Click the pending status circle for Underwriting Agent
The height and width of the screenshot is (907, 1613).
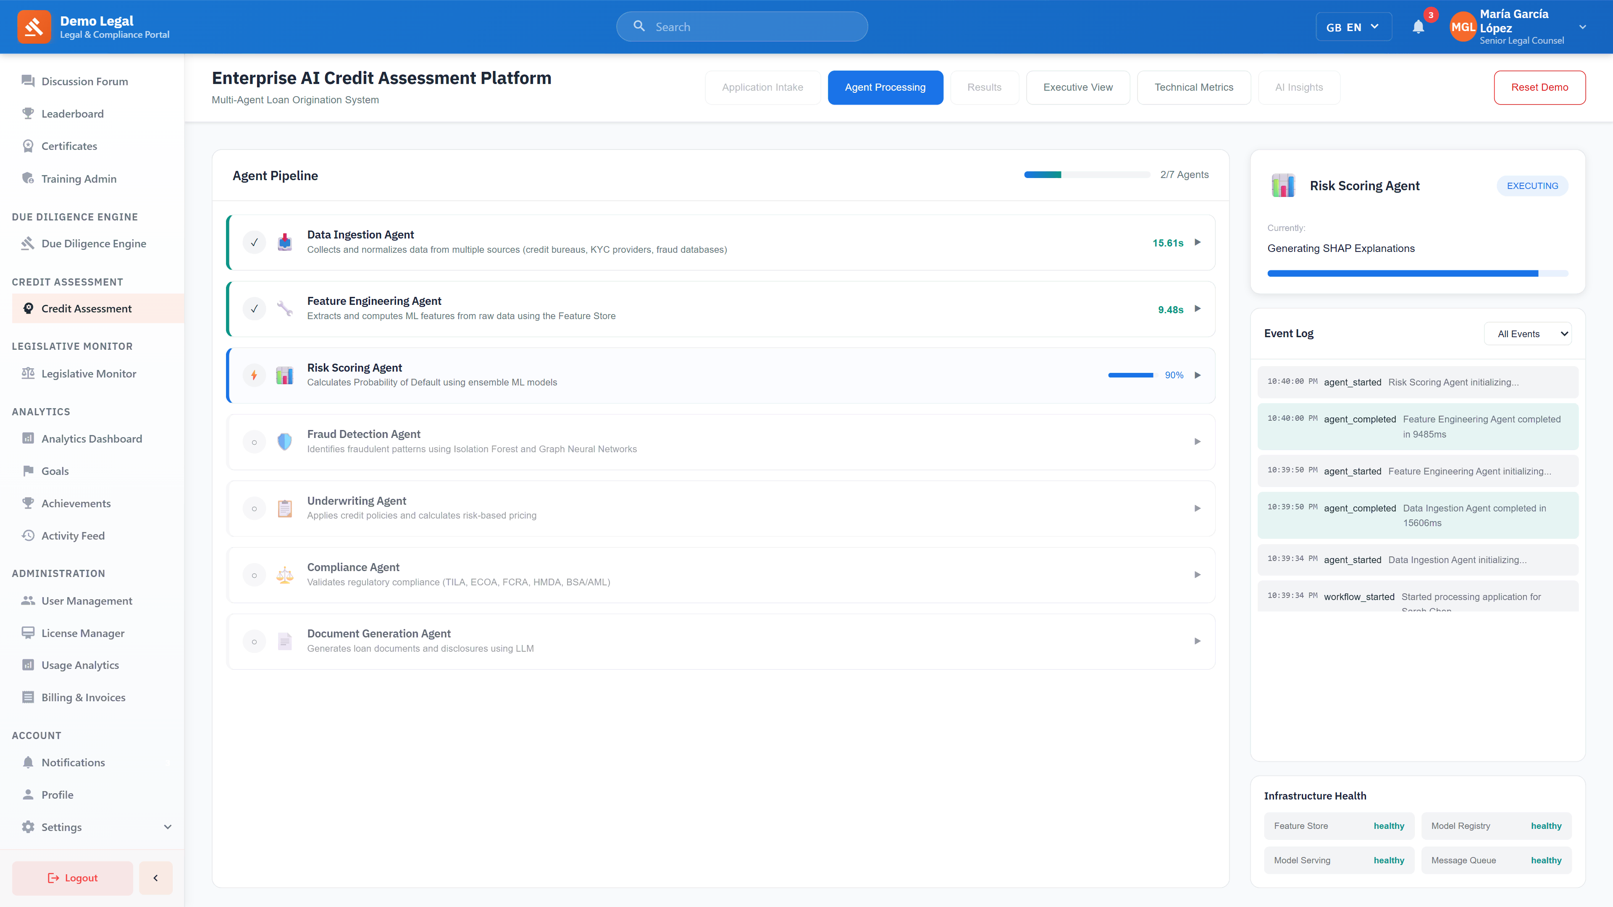coord(254,508)
